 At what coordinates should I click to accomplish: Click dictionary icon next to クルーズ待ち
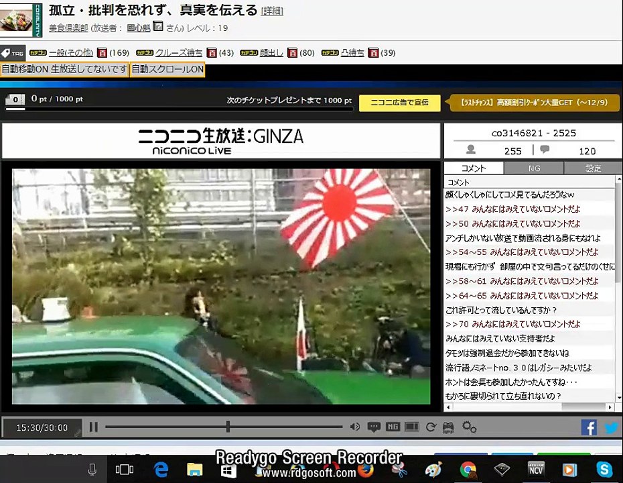tap(212, 52)
